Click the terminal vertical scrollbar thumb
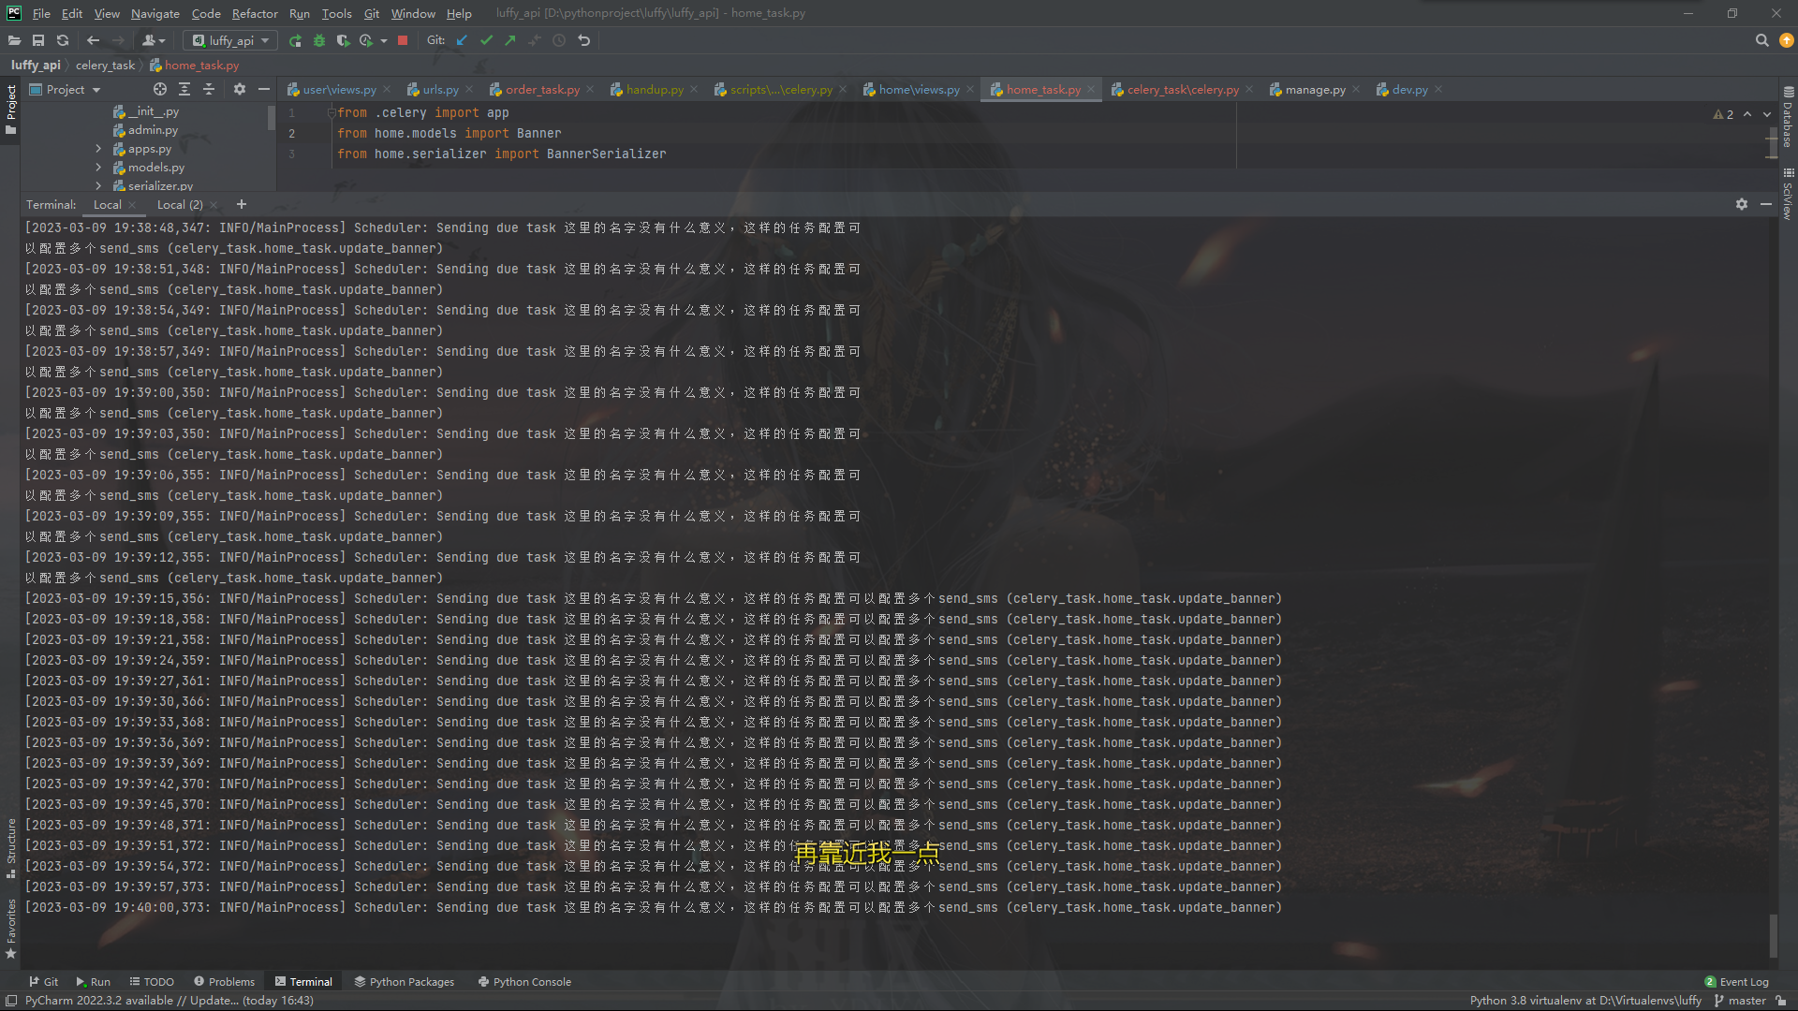This screenshot has width=1798, height=1011. (x=1773, y=934)
